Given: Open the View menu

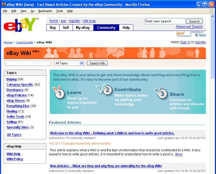Looking at the screenshot, I should click(x=24, y=11).
